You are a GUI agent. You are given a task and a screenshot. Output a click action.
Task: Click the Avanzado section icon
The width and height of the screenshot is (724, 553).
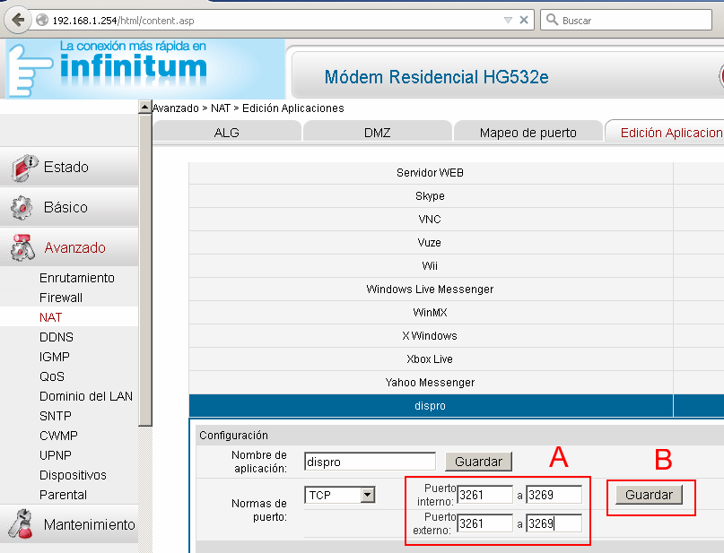[23, 248]
